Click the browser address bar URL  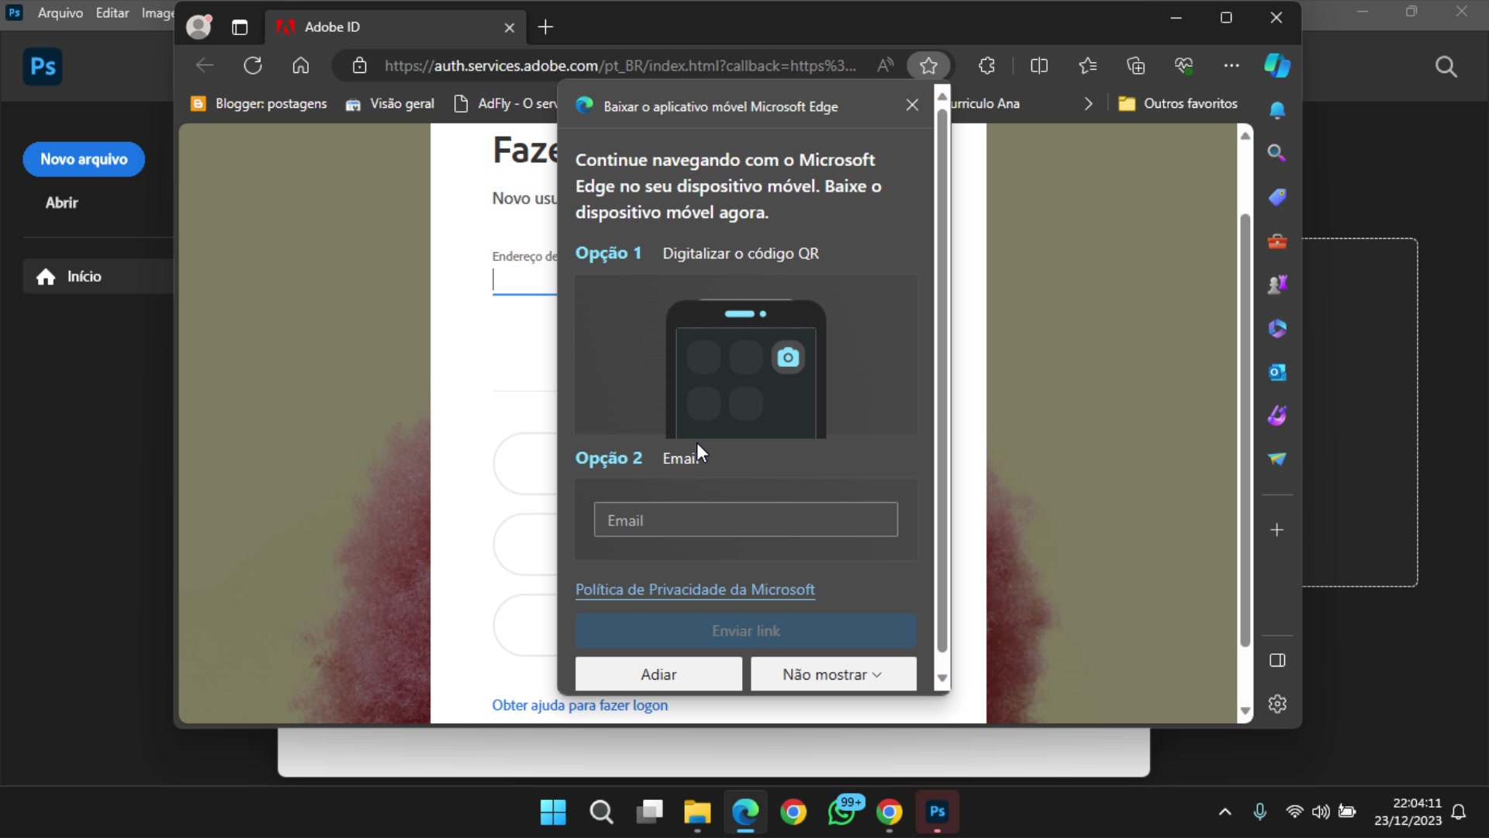coord(620,66)
